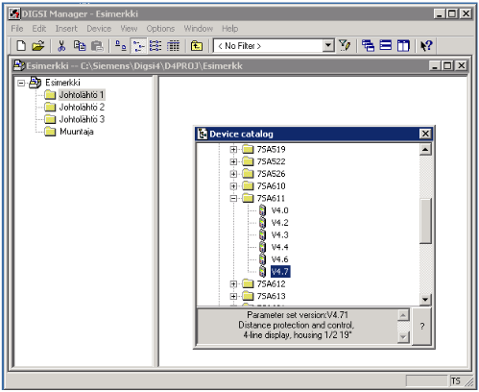Select 7SA611 version V4.3 device
The image size is (479, 392).
[x=280, y=234]
